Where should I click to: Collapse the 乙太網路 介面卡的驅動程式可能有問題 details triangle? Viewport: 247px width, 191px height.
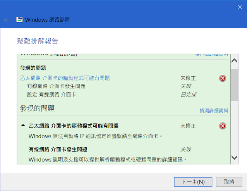[23, 126]
